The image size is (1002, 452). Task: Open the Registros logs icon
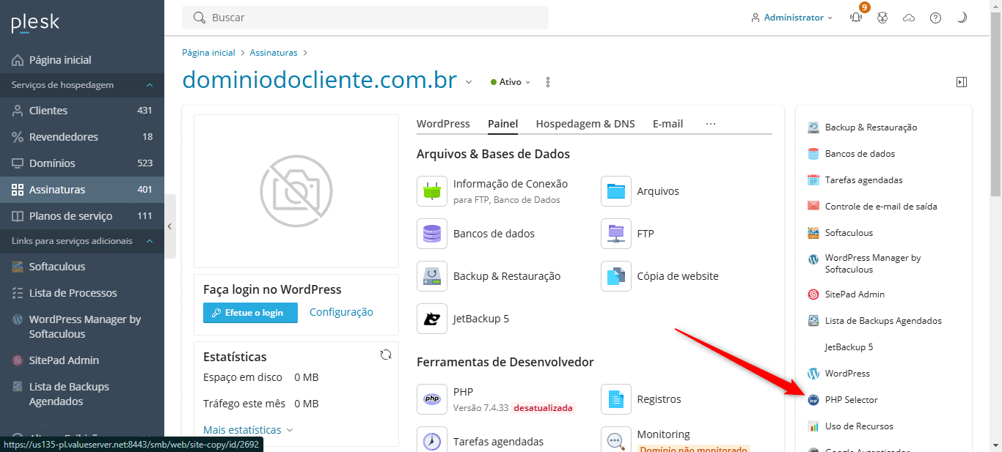pyautogui.click(x=616, y=399)
